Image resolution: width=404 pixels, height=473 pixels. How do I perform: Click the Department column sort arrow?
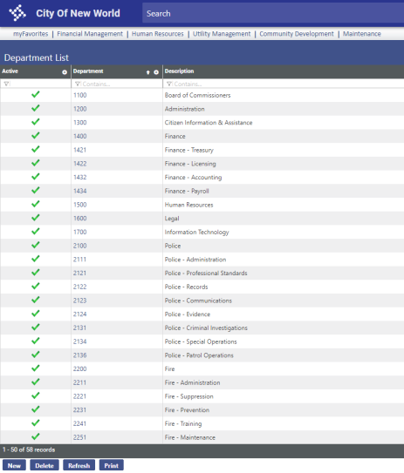pyautogui.click(x=147, y=72)
